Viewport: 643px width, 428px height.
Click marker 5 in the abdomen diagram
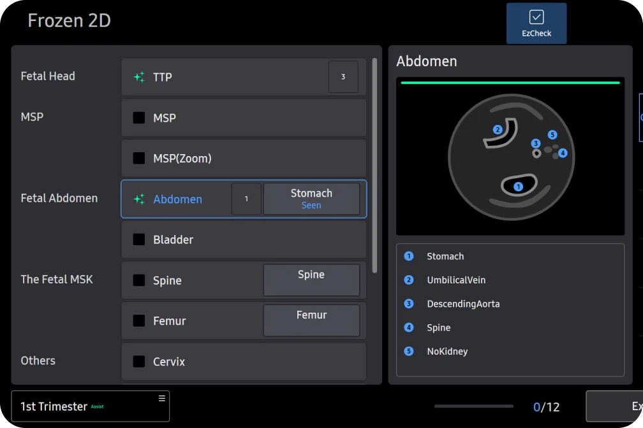pyautogui.click(x=552, y=135)
